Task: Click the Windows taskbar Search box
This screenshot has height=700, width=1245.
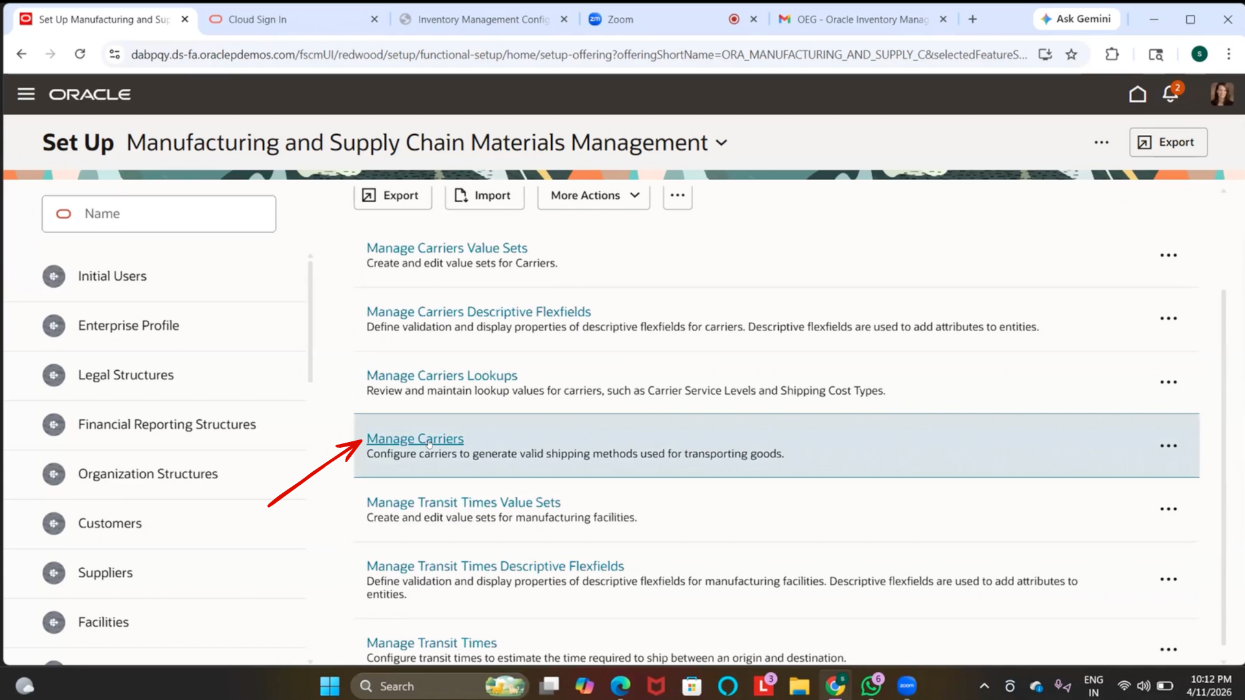Action: coord(440,686)
